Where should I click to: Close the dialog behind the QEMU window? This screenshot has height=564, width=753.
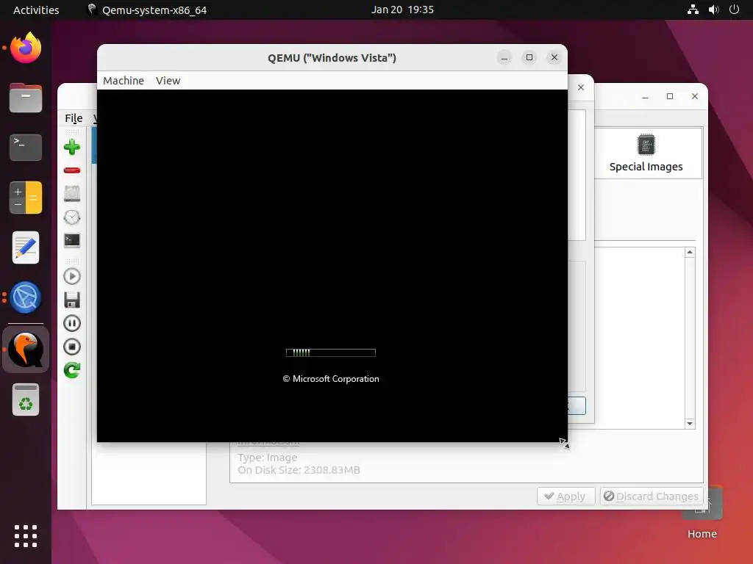(581, 87)
